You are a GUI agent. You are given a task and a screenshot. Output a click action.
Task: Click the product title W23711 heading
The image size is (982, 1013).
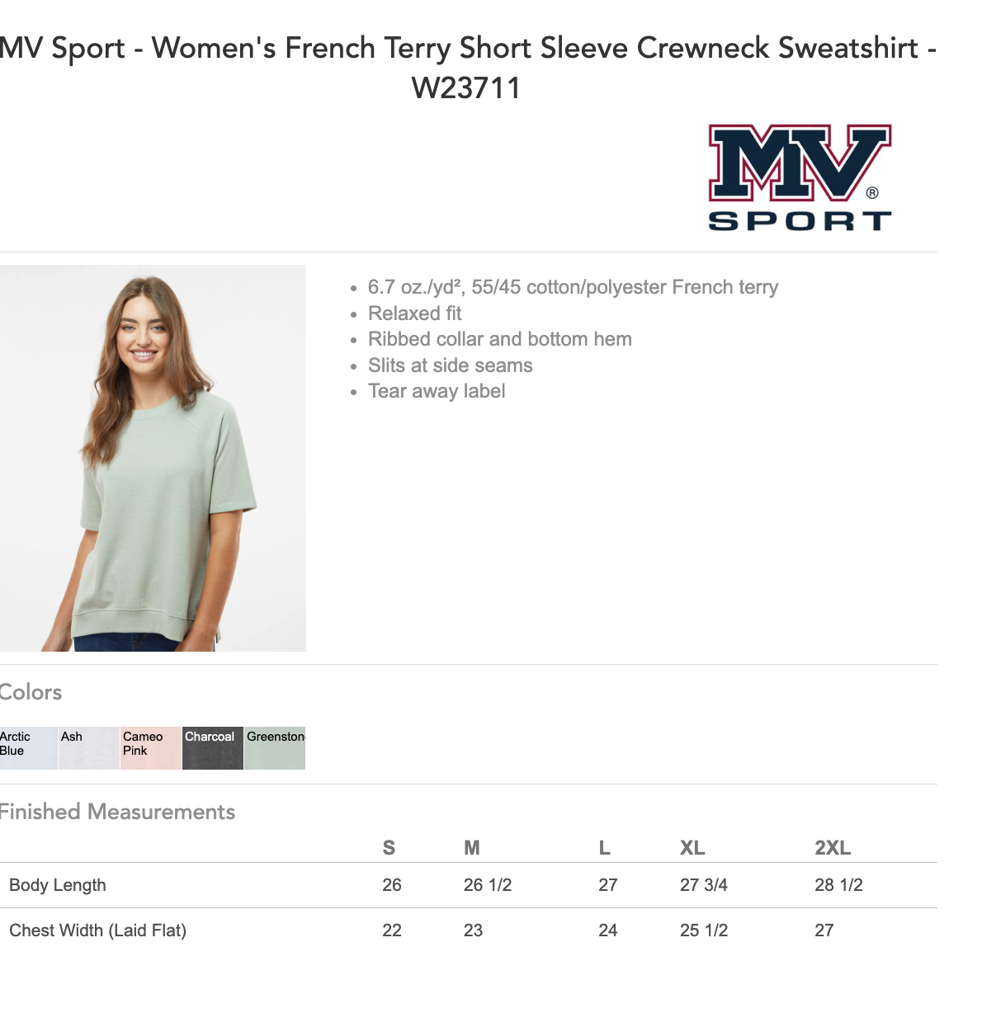click(467, 68)
